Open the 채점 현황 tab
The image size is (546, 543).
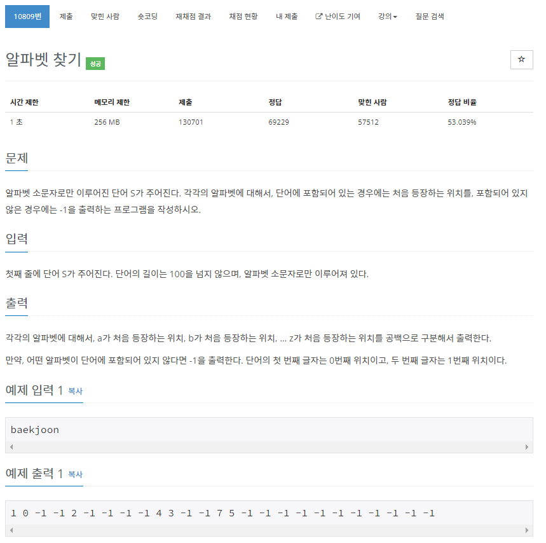coord(243,17)
